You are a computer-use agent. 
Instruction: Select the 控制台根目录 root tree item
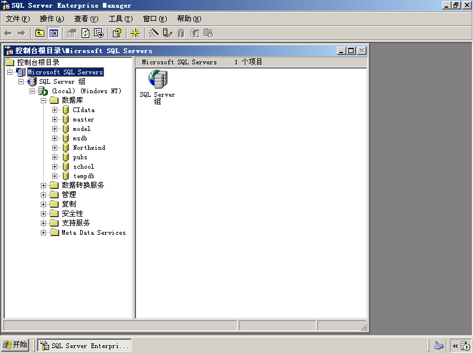[x=38, y=63]
